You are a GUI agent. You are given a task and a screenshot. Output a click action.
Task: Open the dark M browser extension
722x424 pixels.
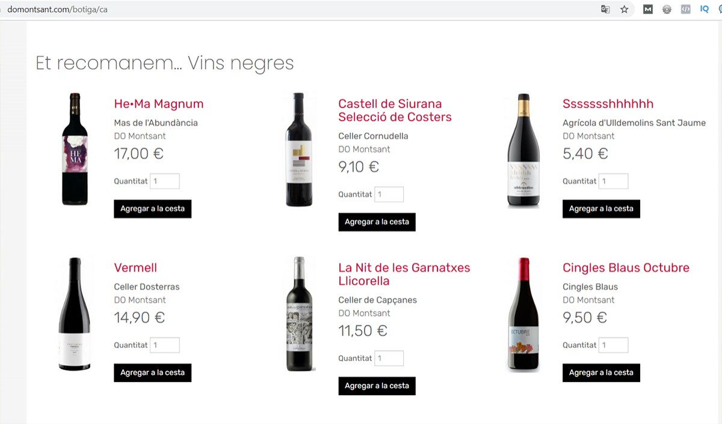[648, 9]
